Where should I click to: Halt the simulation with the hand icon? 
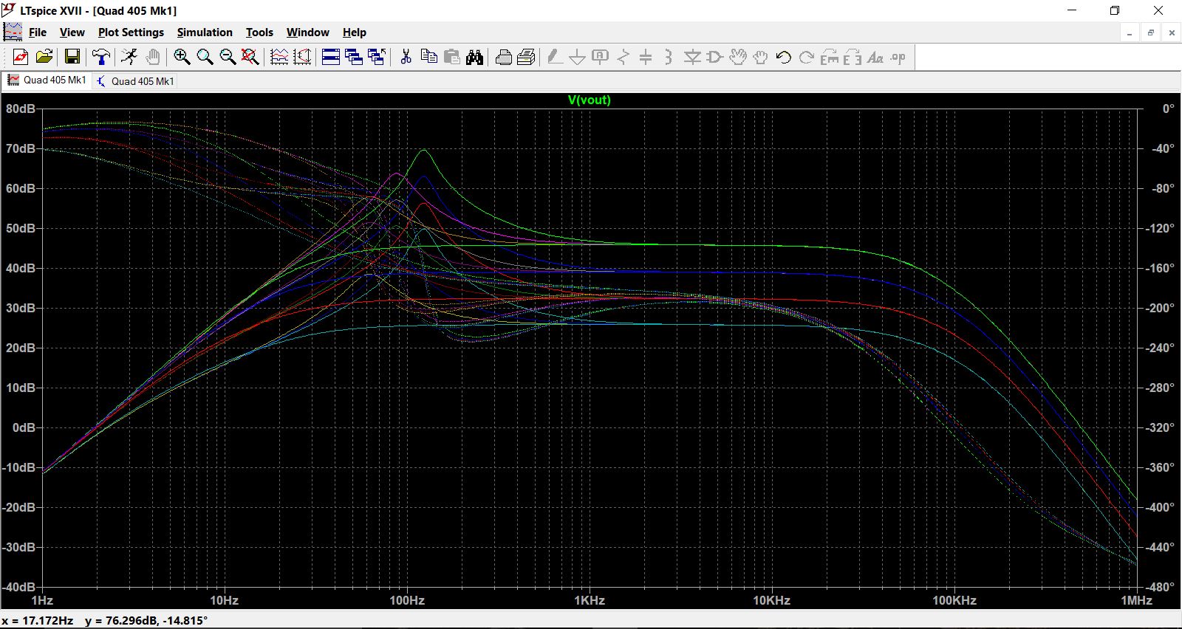(x=152, y=57)
